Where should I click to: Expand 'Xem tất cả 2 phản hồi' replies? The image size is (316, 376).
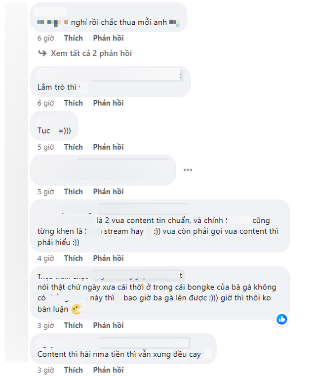91,53
